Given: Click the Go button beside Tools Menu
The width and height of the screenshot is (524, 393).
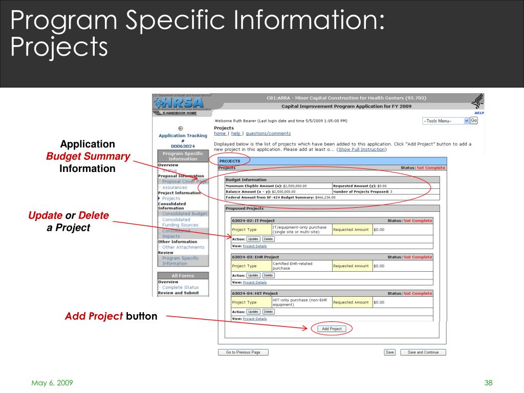Looking at the screenshot, I should (474, 121).
